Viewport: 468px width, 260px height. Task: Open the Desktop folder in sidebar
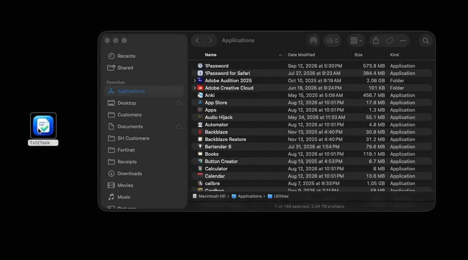coord(144,103)
